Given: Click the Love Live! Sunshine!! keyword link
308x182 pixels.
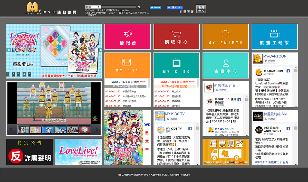Looking at the screenshot, I should pyautogui.click(x=96, y=13).
